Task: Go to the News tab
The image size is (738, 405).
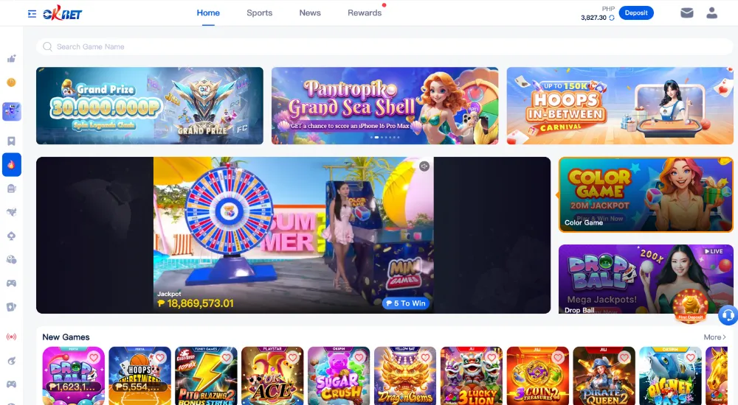Action: tap(310, 13)
